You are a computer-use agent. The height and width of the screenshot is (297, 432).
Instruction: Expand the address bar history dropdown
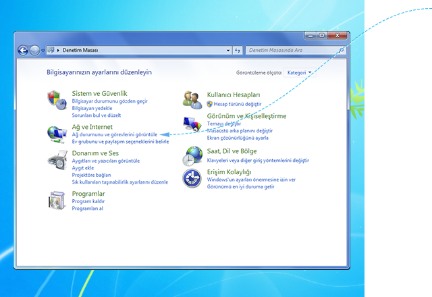[228, 51]
